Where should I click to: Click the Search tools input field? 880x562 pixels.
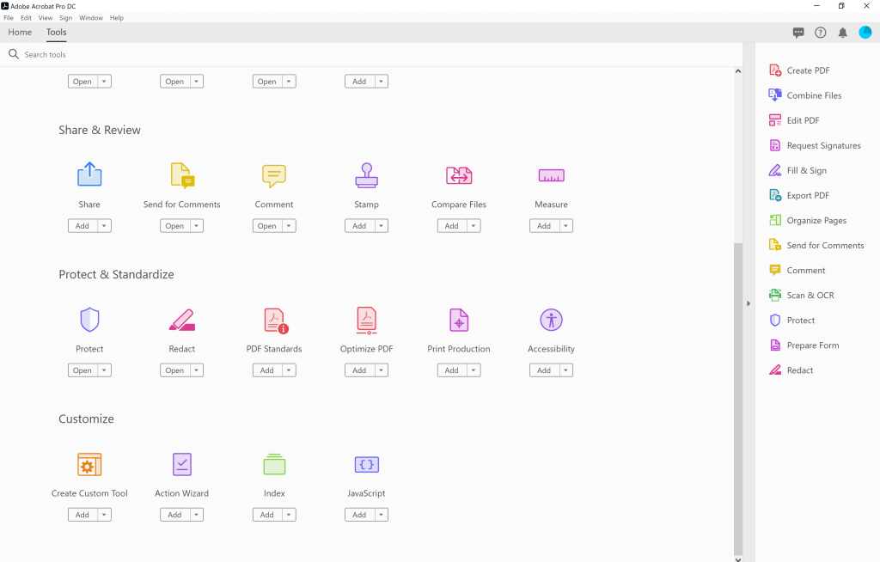(172, 55)
